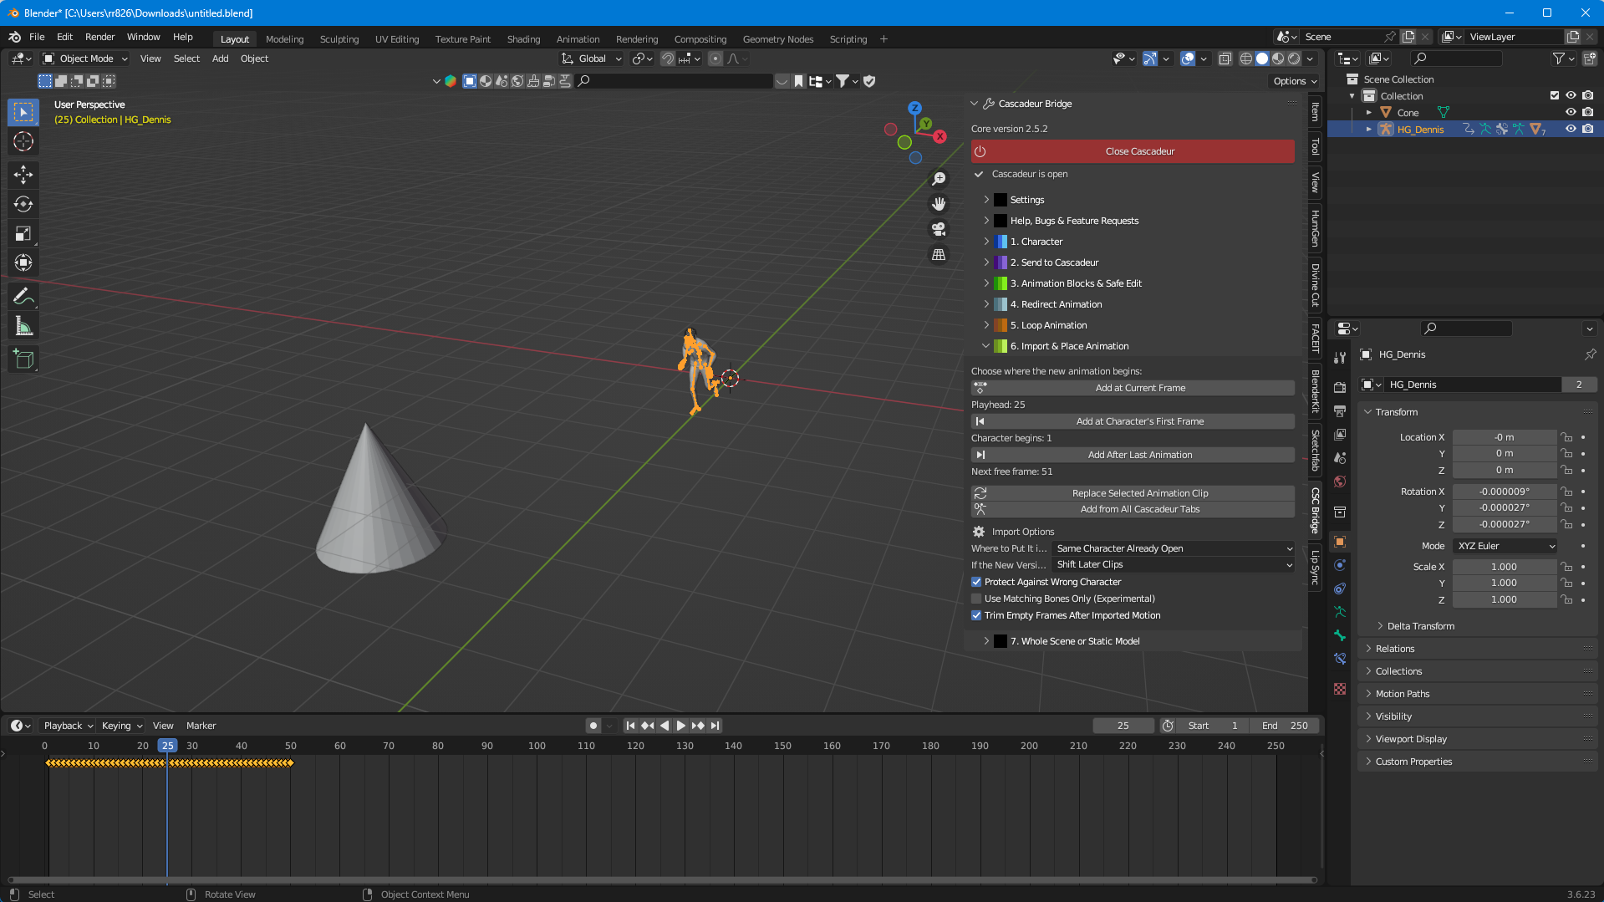Open Shift Later Clips dropdown
The height and width of the screenshot is (902, 1604).
pos(1174,564)
